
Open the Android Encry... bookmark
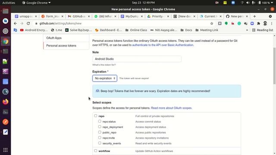pos(34,30)
